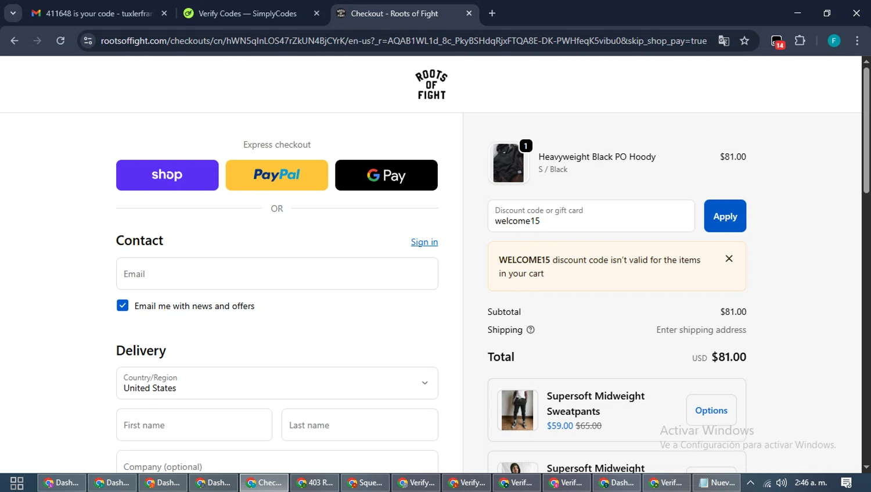Open the Sque... taskbar window
This screenshot has height=492, width=871.
point(365,483)
